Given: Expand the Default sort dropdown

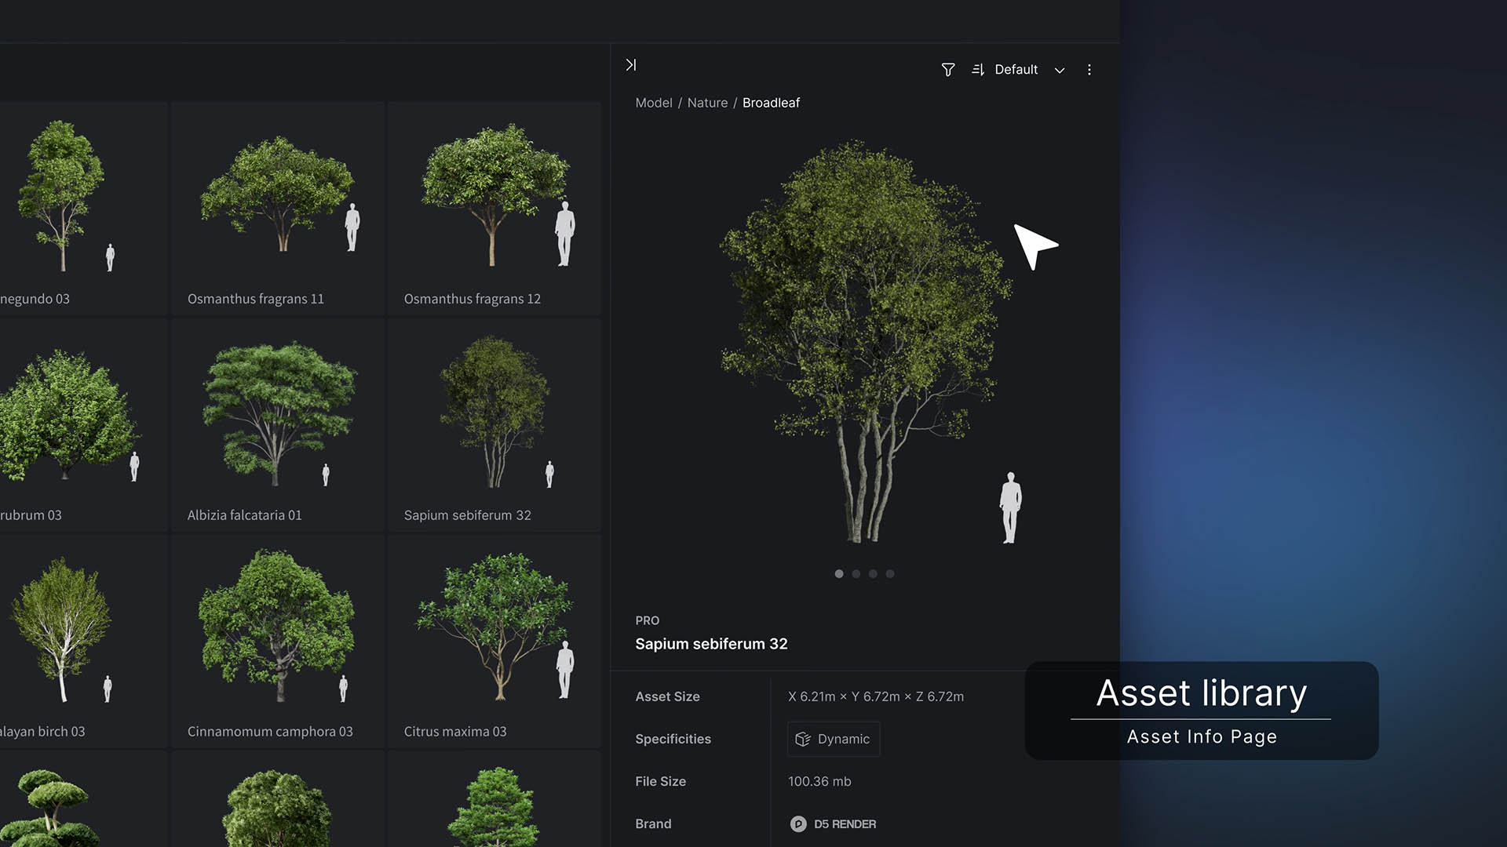Looking at the screenshot, I should point(1016,70).
